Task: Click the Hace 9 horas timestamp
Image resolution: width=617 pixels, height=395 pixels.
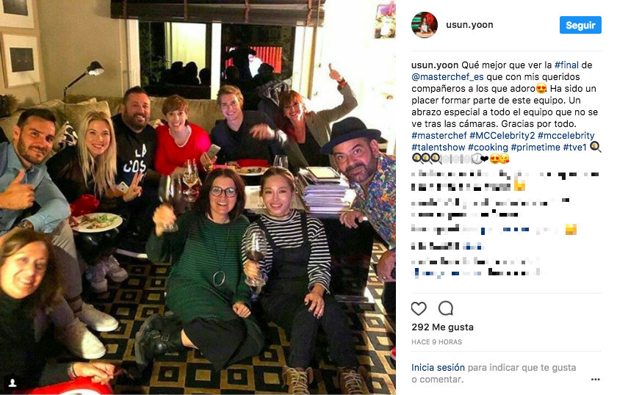Action: click(437, 342)
